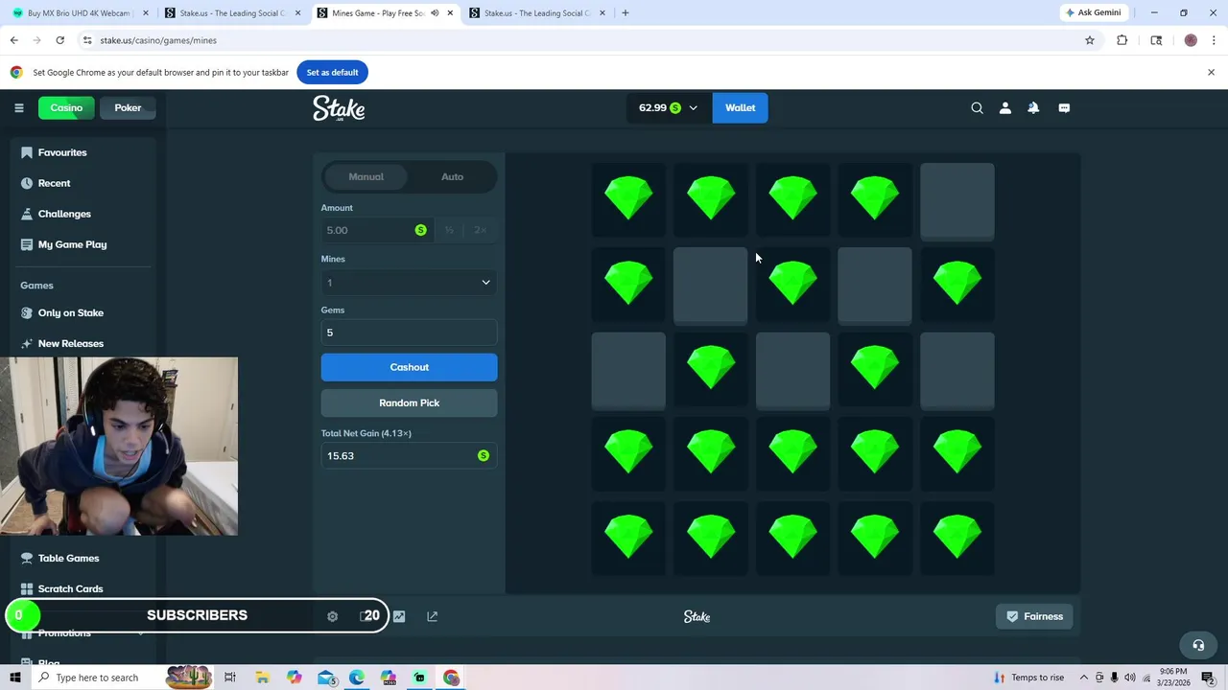Screen dimensions: 1228x690
Task: Click the Gems value field
Action: pyautogui.click(x=409, y=333)
